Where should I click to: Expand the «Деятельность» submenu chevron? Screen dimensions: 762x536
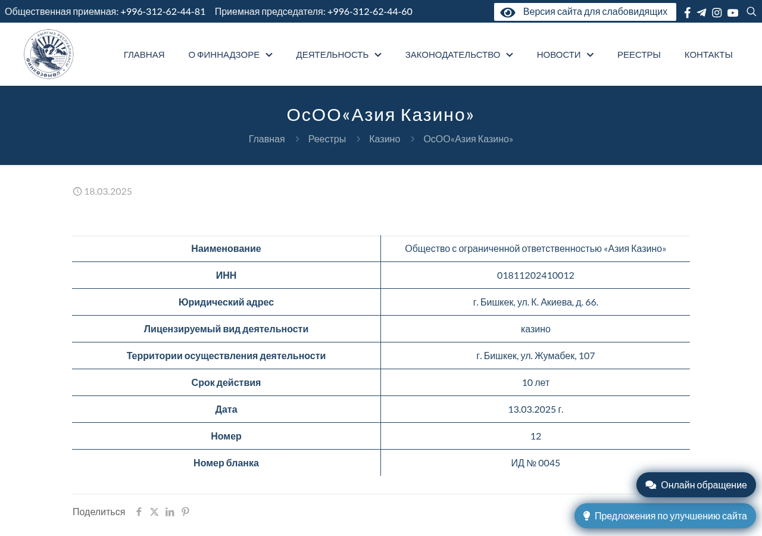tap(378, 55)
